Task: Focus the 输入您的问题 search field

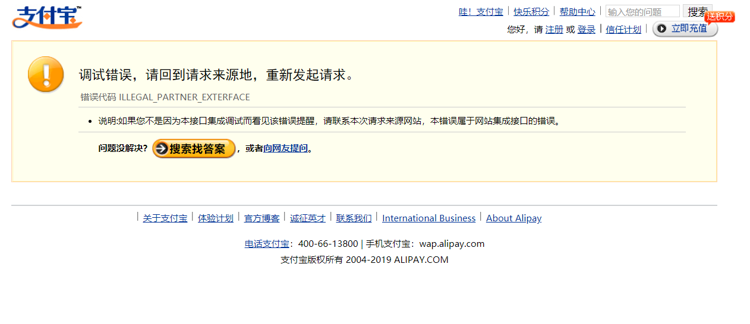Action: coord(642,12)
